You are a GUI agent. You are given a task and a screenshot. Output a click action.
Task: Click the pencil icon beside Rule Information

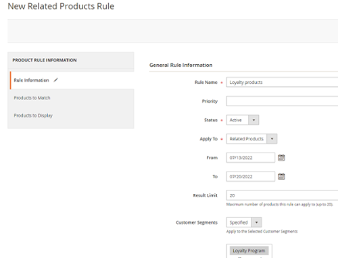(x=55, y=80)
